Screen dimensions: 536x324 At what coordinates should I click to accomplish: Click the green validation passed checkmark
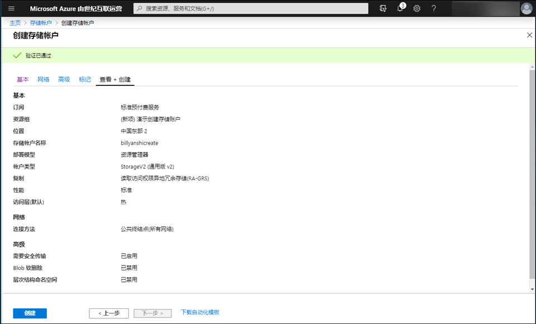pyautogui.click(x=17, y=55)
